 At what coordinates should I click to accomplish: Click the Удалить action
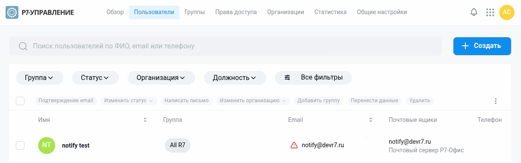420,101
